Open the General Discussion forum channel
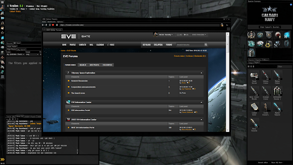The height and width of the screenshot is (165, 293). pyautogui.click(x=79, y=81)
